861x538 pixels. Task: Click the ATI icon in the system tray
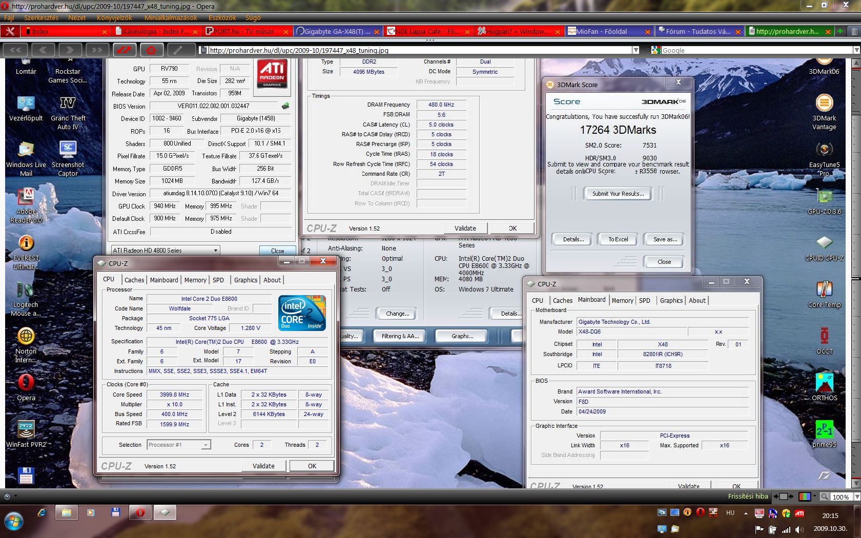click(799, 513)
